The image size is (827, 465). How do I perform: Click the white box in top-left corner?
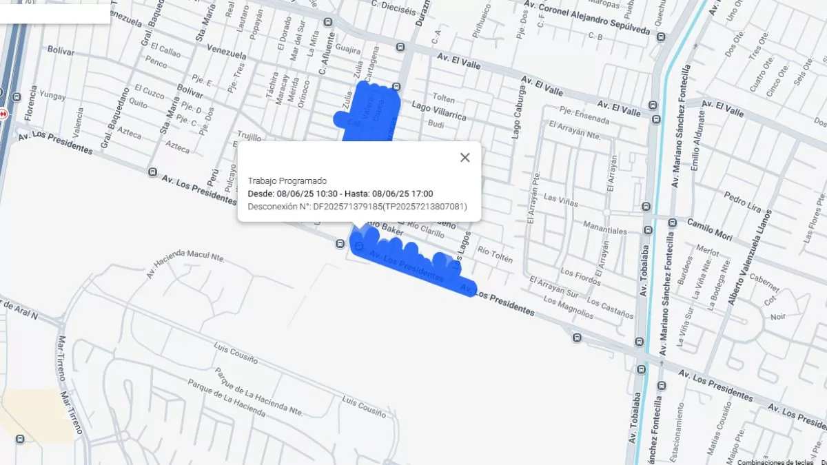pos(55,12)
